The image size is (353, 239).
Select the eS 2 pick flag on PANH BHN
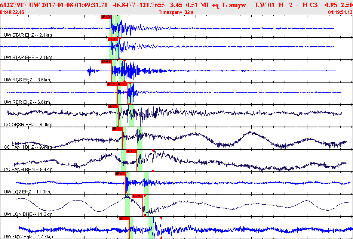[132, 151]
